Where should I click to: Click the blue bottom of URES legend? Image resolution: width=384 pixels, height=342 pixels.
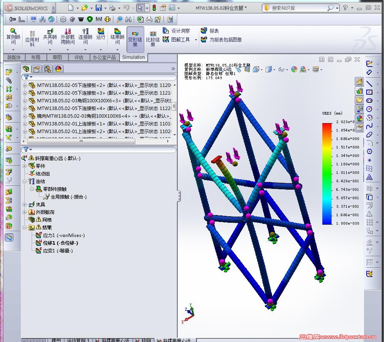(x=327, y=221)
